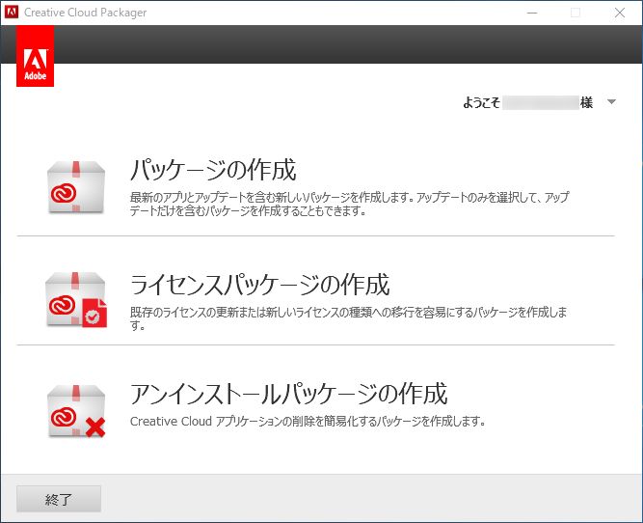The width and height of the screenshot is (643, 523).
Task: Click the uninstall package box icon
Action: click(x=76, y=411)
